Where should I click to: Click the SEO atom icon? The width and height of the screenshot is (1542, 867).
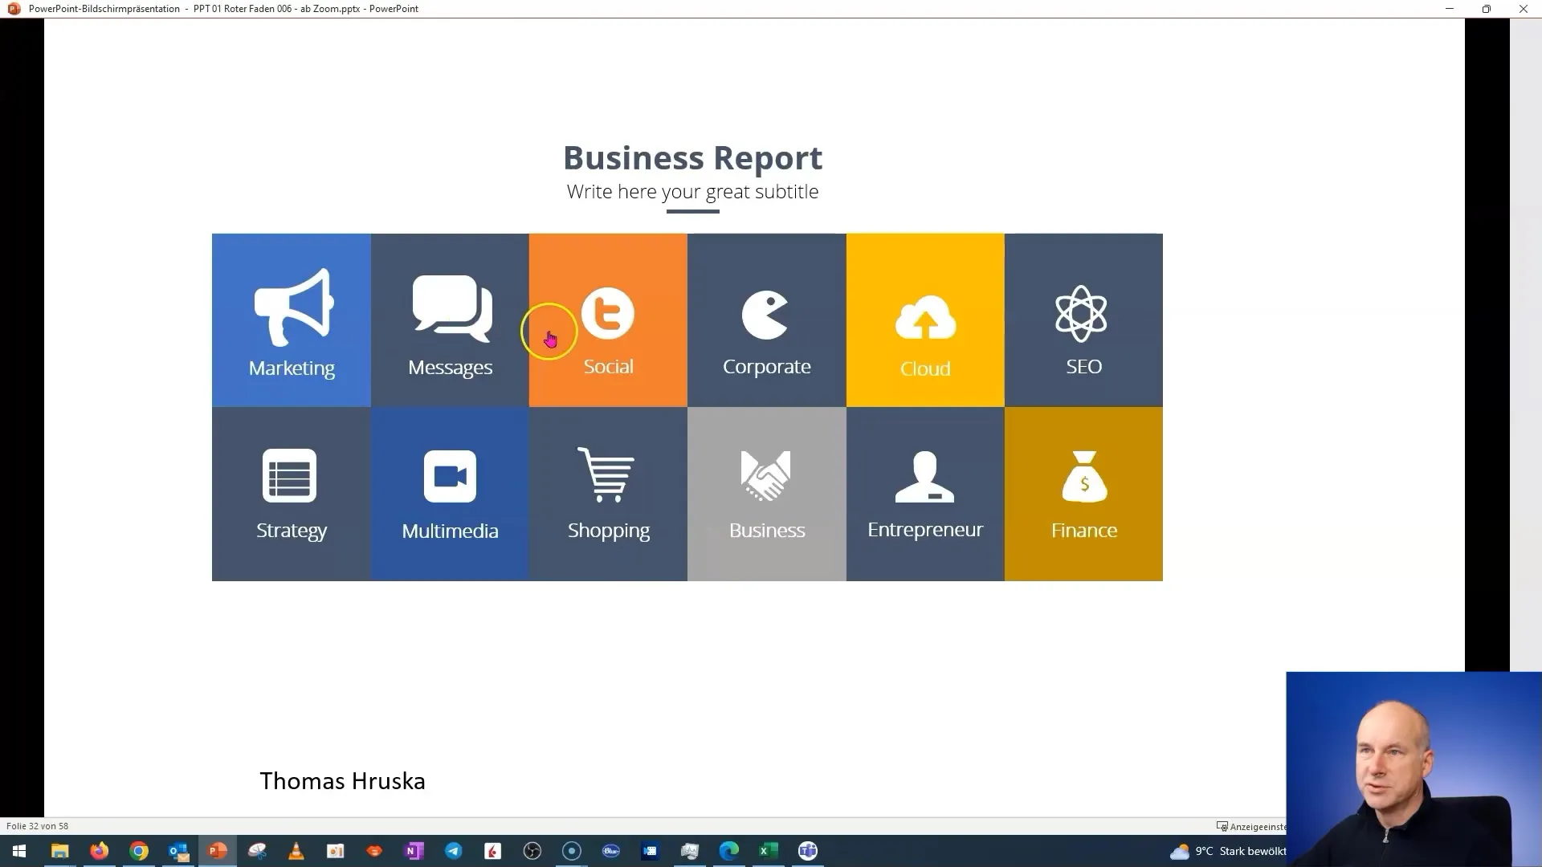[1083, 313]
